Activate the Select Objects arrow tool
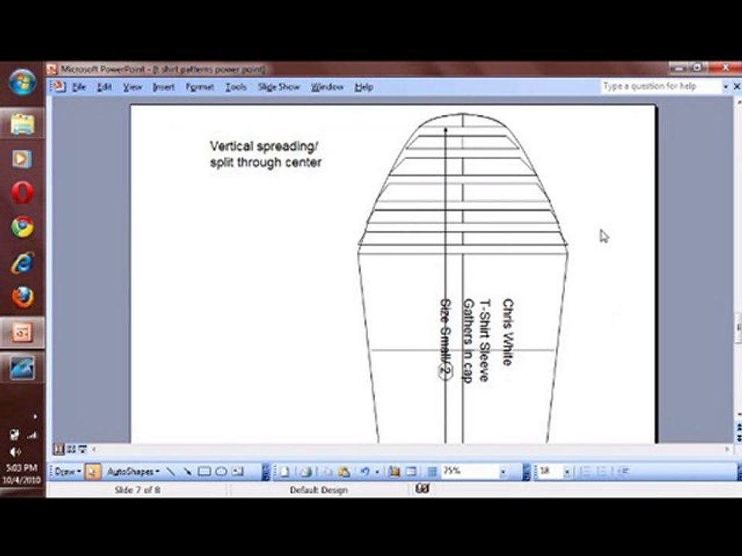 93,471
